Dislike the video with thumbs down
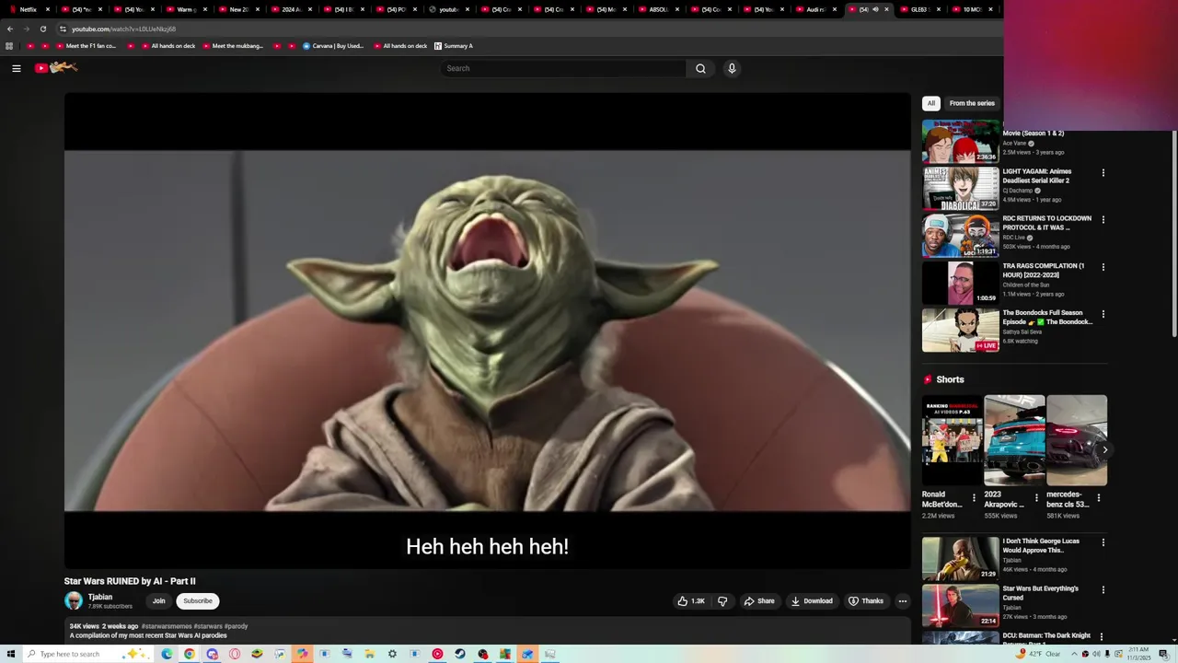The image size is (1178, 663). click(722, 601)
